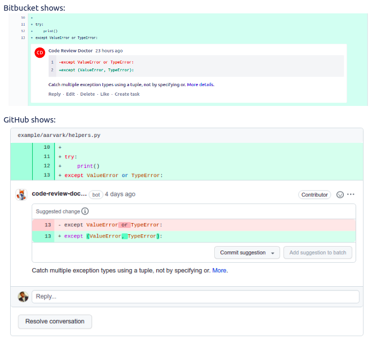Click the example/aarvark/helpers.py file path

pos(59,135)
